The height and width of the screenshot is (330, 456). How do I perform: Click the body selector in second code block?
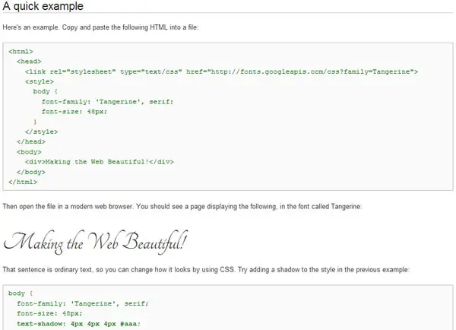pos(17,294)
